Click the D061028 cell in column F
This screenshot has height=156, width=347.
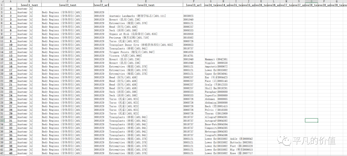189,52
